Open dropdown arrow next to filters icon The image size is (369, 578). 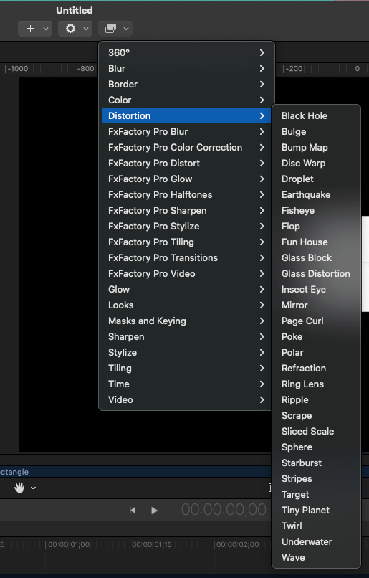(126, 29)
